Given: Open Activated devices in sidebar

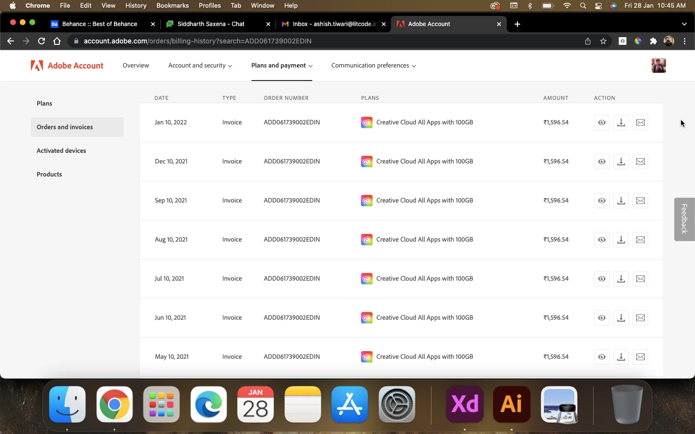Looking at the screenshot, I should click(77, 151).
